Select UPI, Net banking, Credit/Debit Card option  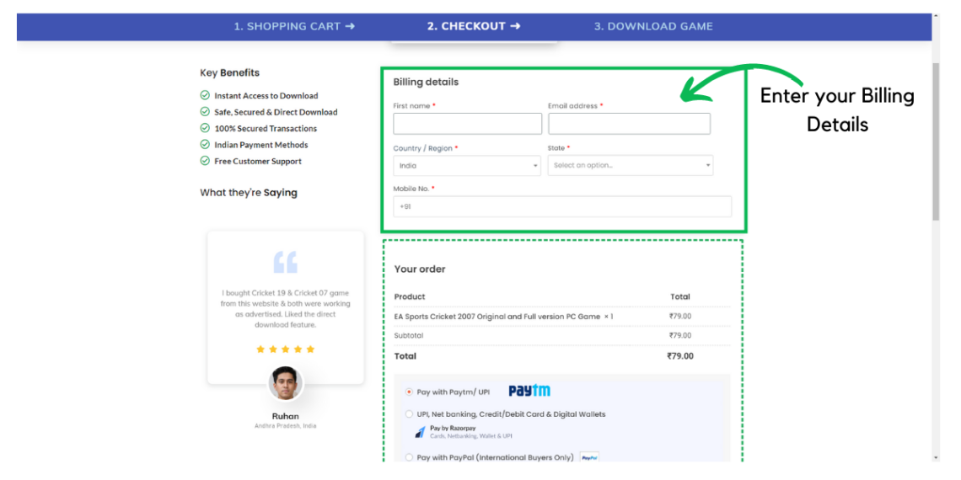pyautogui.click(x=410, y=414)
